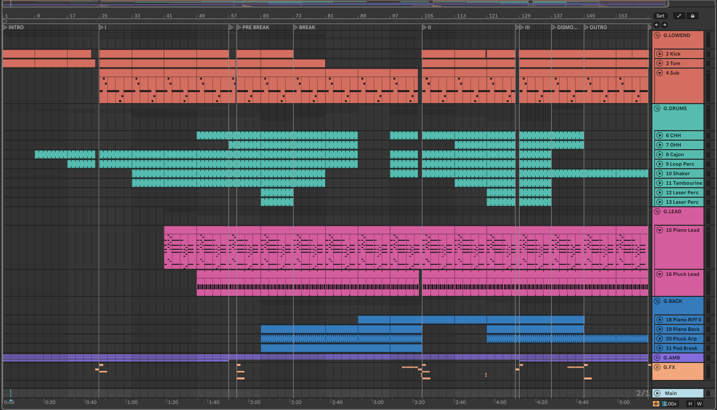Screen dimensions: 717x410
Task: Toggle automation mode button
Action: (x=679, y=16)
